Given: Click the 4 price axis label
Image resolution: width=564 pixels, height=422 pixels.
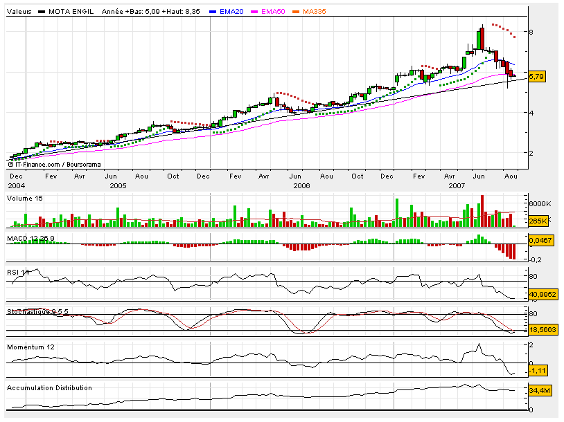Looking at the screenshot, I should point(531,113).
